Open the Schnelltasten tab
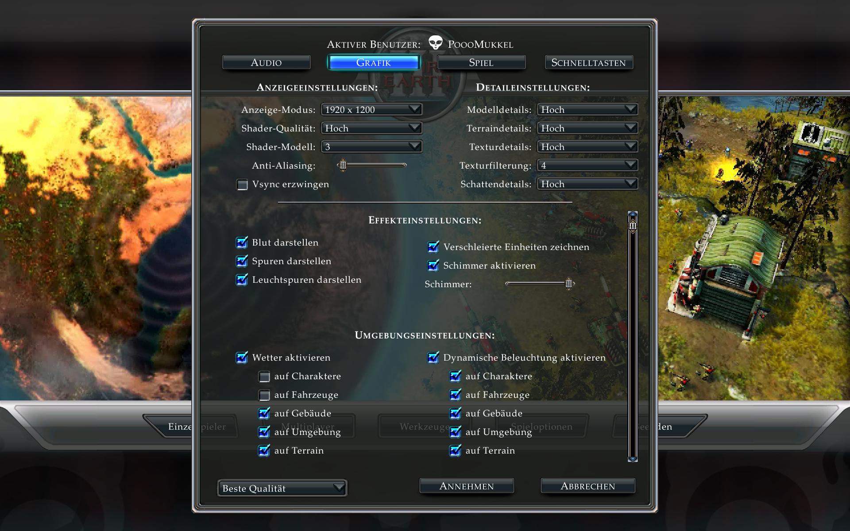Viewport: 850px width, 531px height. pos(589,62)
